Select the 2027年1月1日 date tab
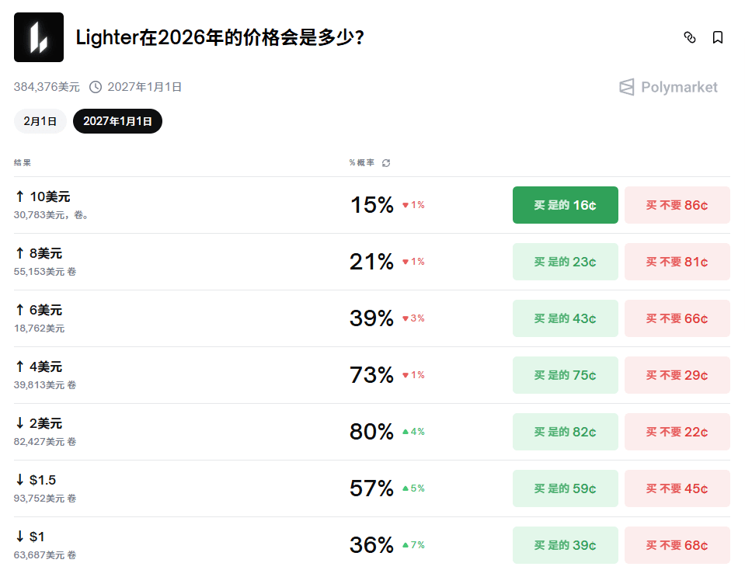This screenshot has width=745, height=577. 117,121
